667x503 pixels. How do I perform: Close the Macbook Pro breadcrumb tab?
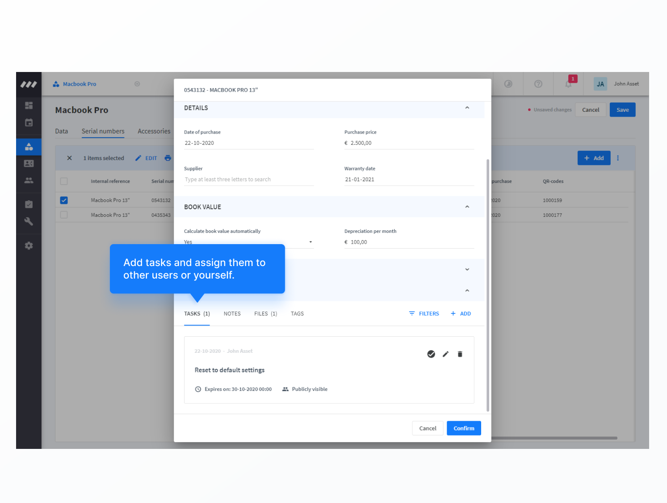click(137, 84)
